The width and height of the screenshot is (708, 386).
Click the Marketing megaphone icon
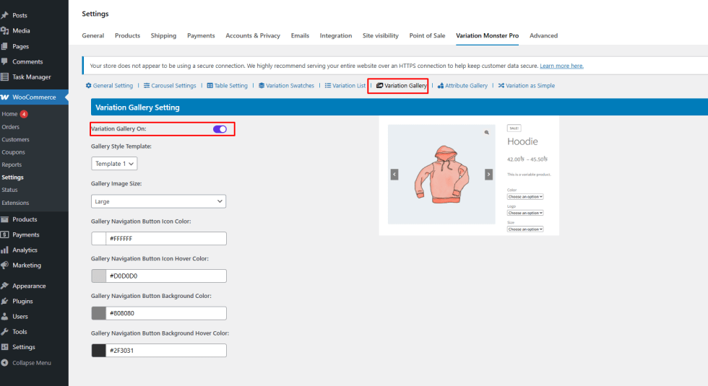coord(4,266)
